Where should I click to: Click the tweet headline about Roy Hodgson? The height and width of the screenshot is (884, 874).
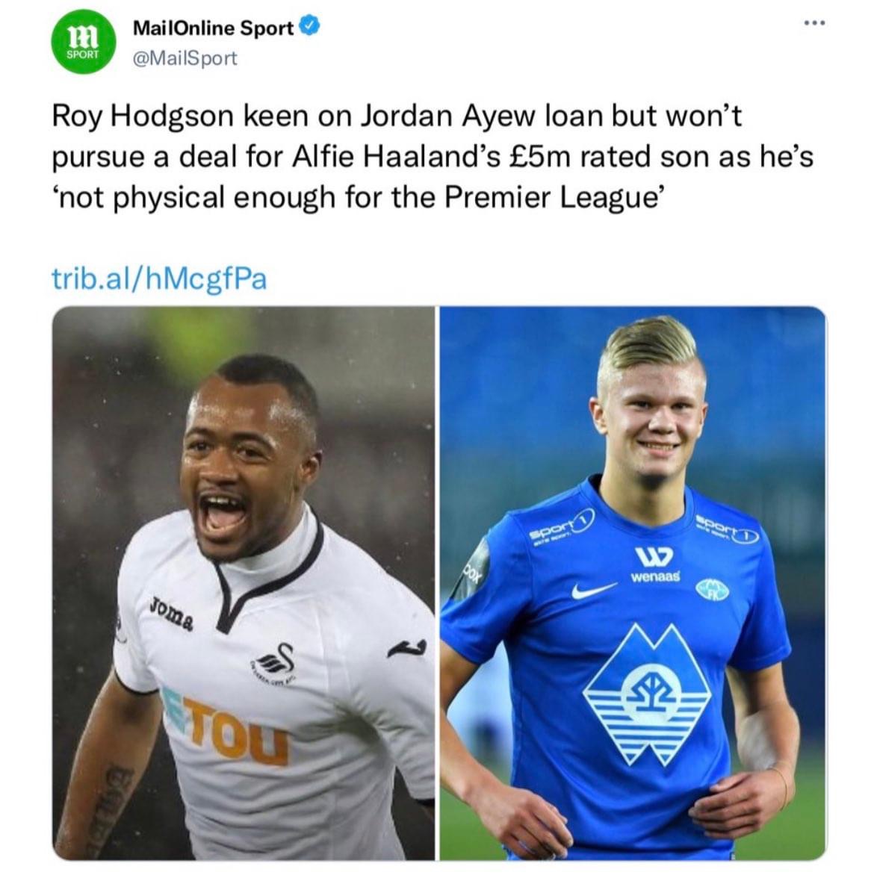pyautogui.click(x=433, y=157)
